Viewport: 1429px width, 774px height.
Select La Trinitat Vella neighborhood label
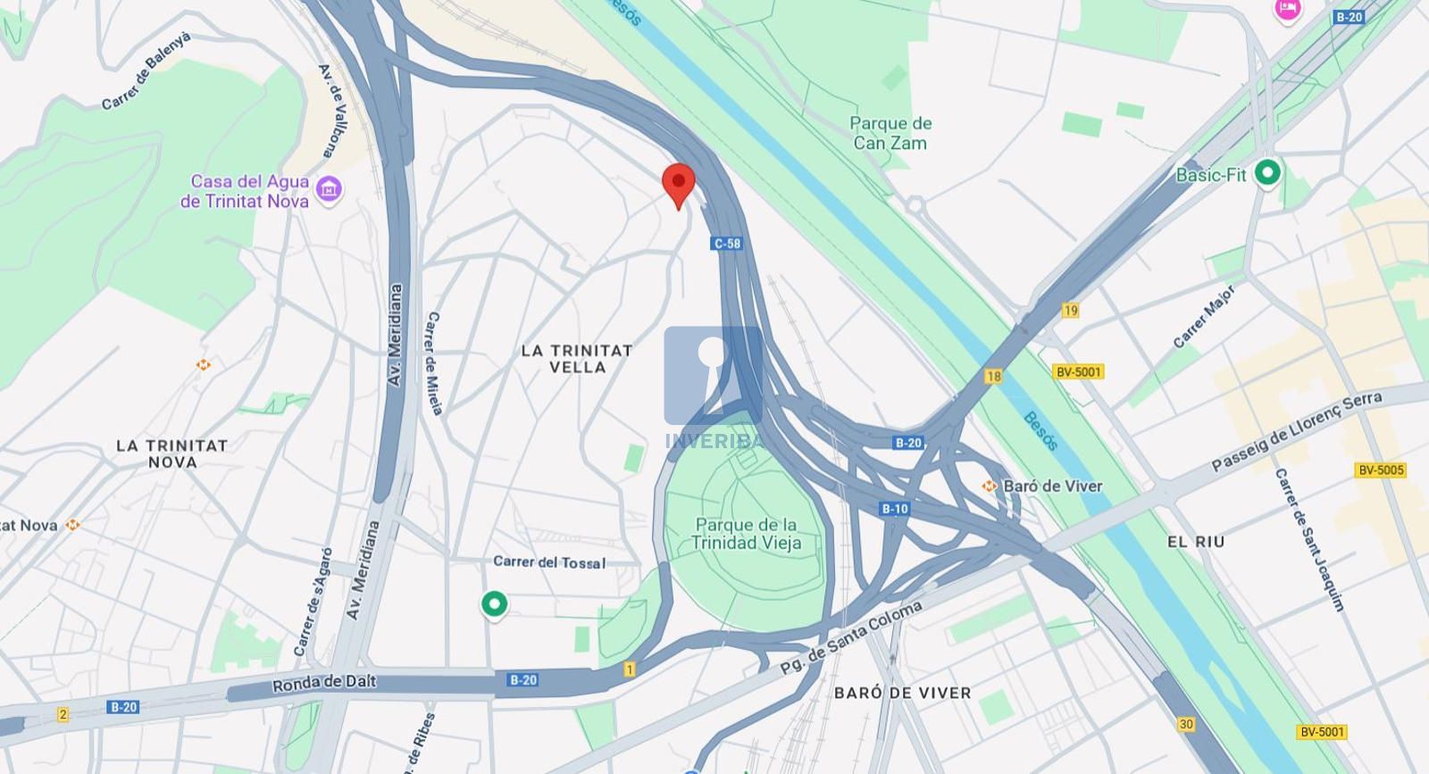(577, 359)
